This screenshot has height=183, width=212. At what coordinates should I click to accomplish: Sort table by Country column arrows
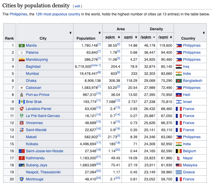click(204, 33)
